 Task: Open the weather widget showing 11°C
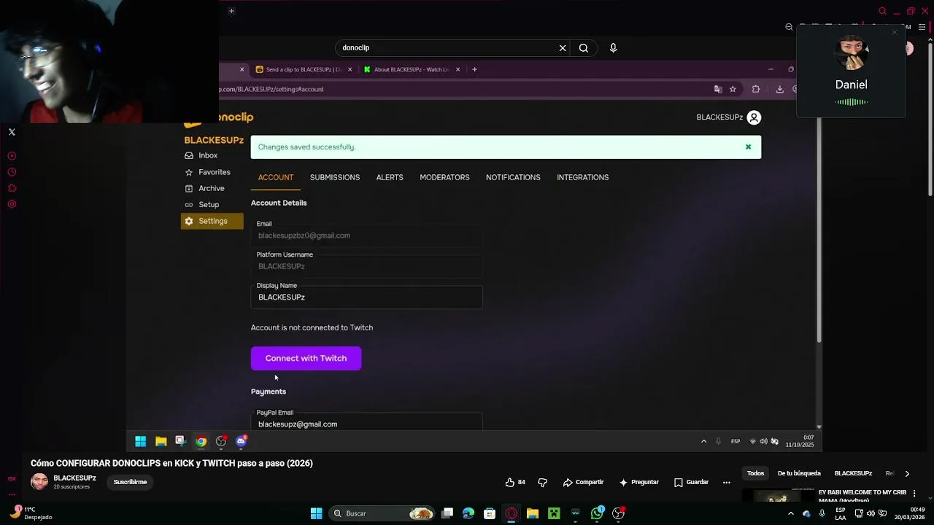click(x=29, y=513)
